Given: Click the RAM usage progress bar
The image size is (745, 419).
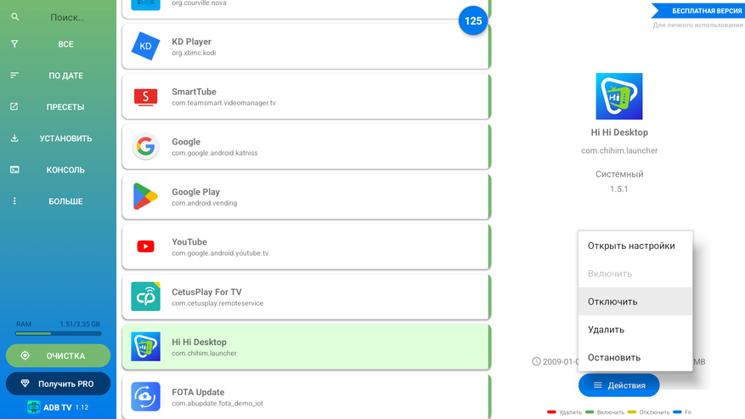Looking at the screenshot, I should [x=58, y=333].
